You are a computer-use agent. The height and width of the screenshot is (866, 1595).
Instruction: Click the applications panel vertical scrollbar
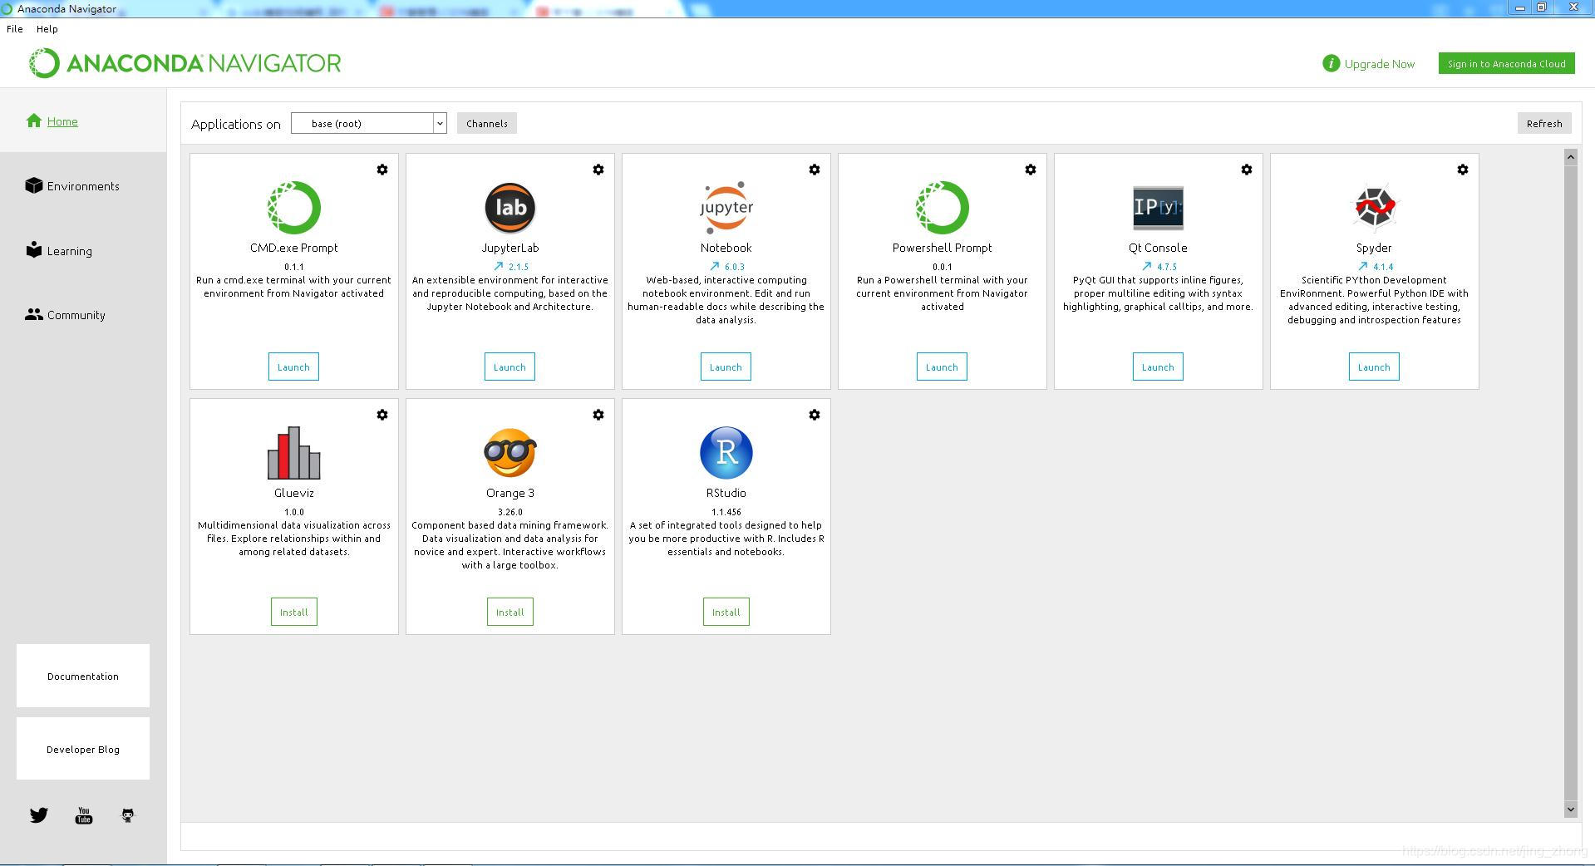click(x=1571, y=482)
